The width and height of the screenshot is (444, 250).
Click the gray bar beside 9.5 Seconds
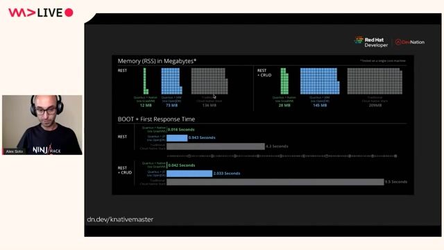pos(275,182)
